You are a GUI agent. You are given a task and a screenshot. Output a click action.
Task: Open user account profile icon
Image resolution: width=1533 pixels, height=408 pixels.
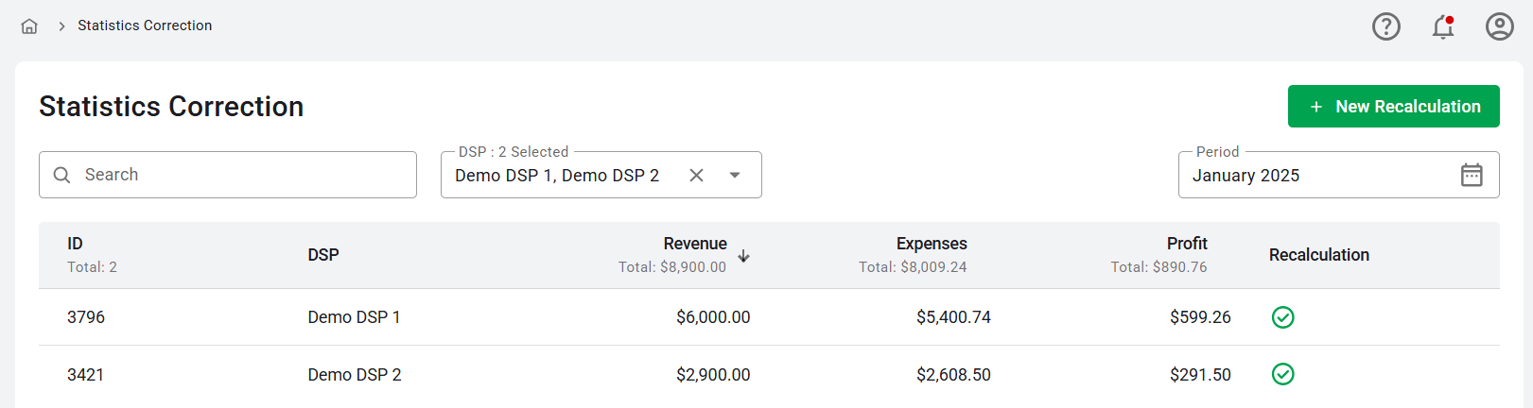tap(1499, 26)
